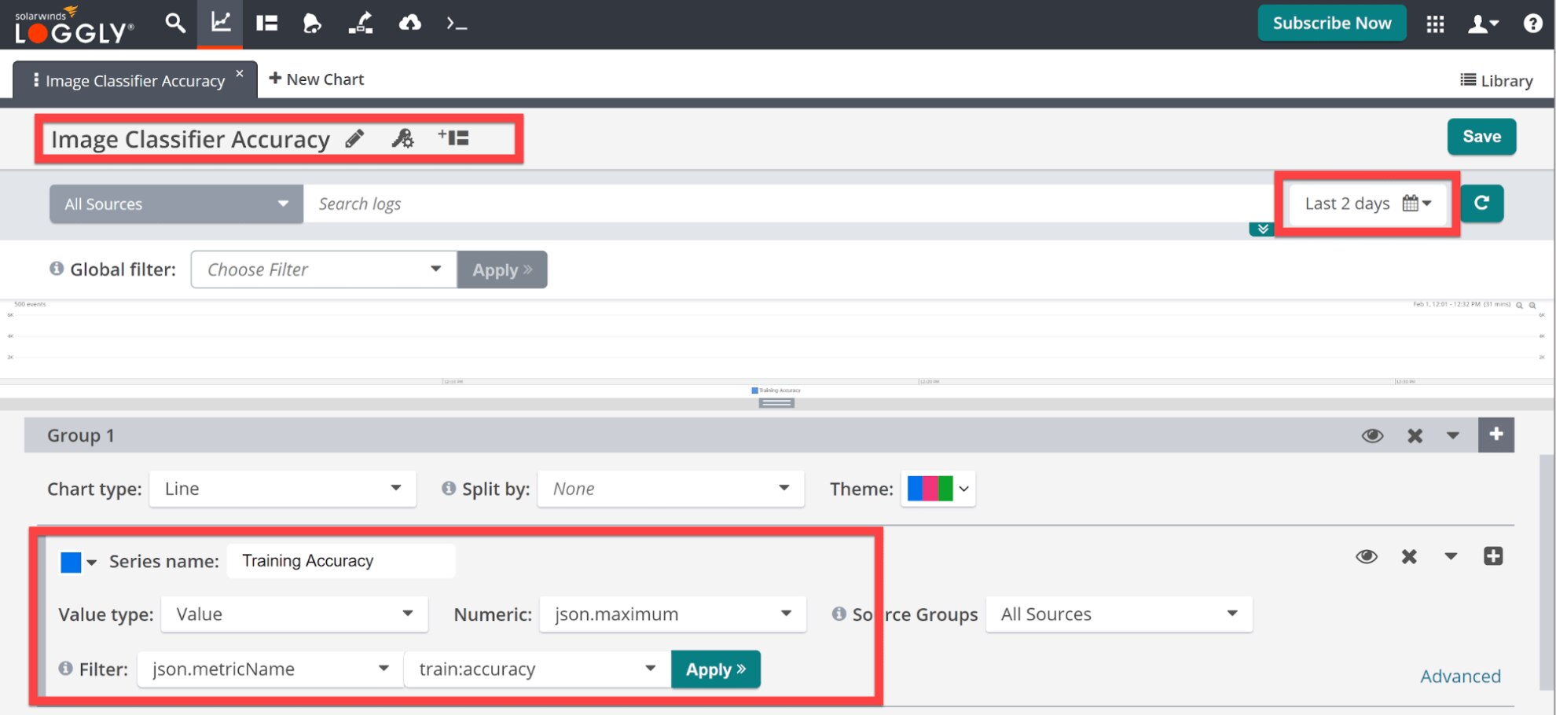
Task: Open the Chart type dropdown showing Line
Action: (x=282, y=488)
